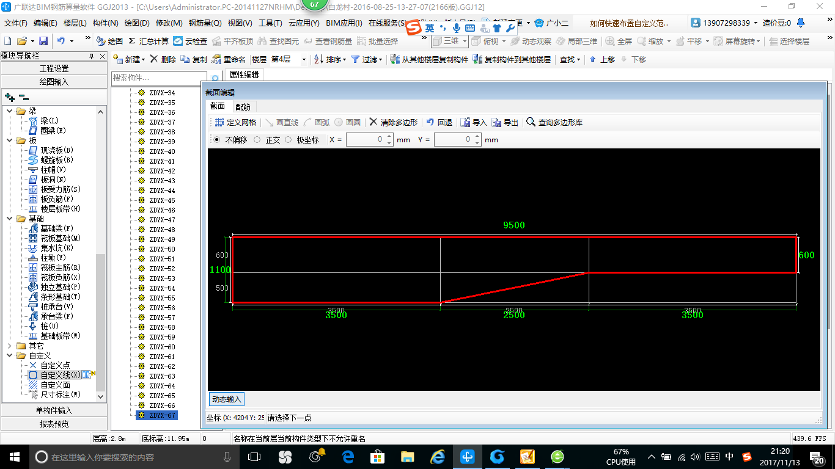This screenshot has height=469, width=835.
Task: Click the undo arrow icon
Action: 61,41
